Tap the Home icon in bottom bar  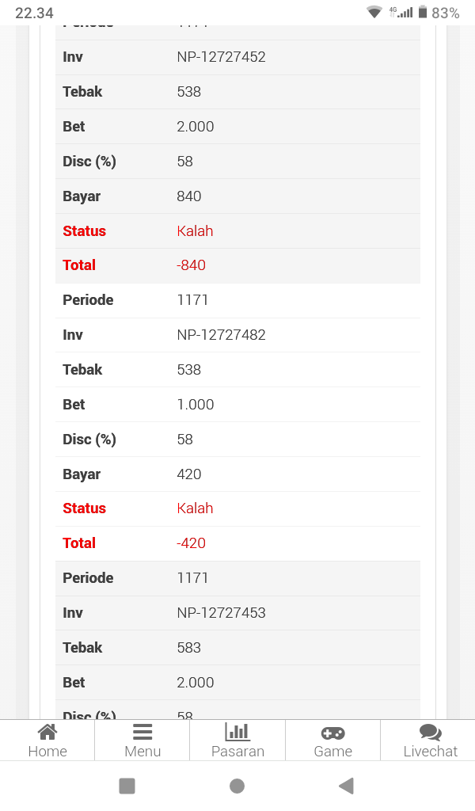(47, 733)
